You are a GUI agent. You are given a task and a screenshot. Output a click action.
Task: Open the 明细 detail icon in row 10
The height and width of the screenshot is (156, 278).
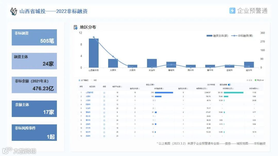click(x=104, y=128)
